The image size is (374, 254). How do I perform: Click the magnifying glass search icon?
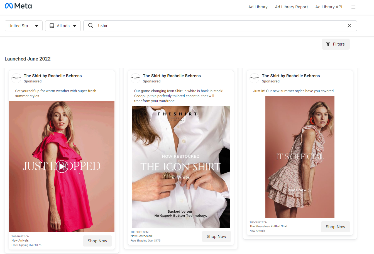(x=91, y=26)
